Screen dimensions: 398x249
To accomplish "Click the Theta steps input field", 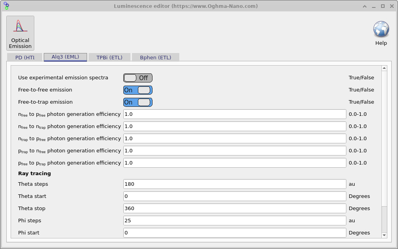I will (x=234, y=184).
